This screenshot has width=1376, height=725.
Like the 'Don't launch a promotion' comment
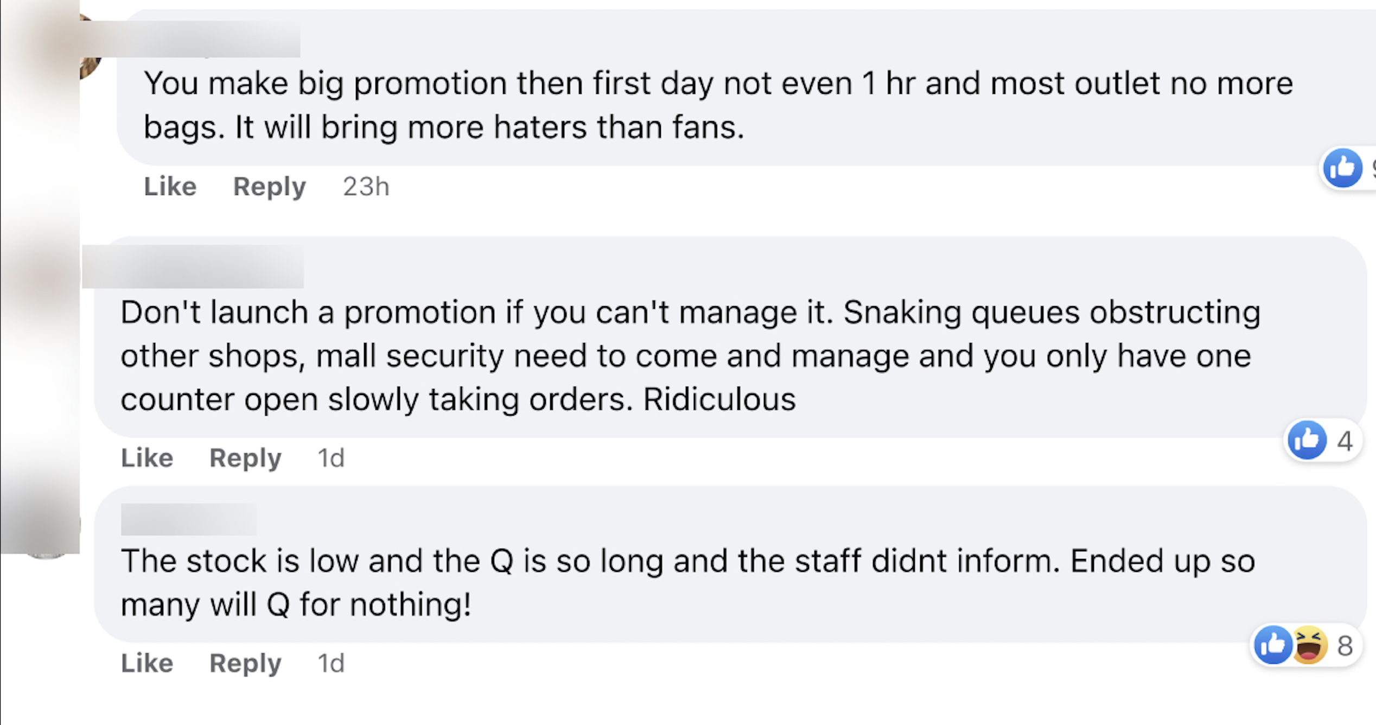147,458
